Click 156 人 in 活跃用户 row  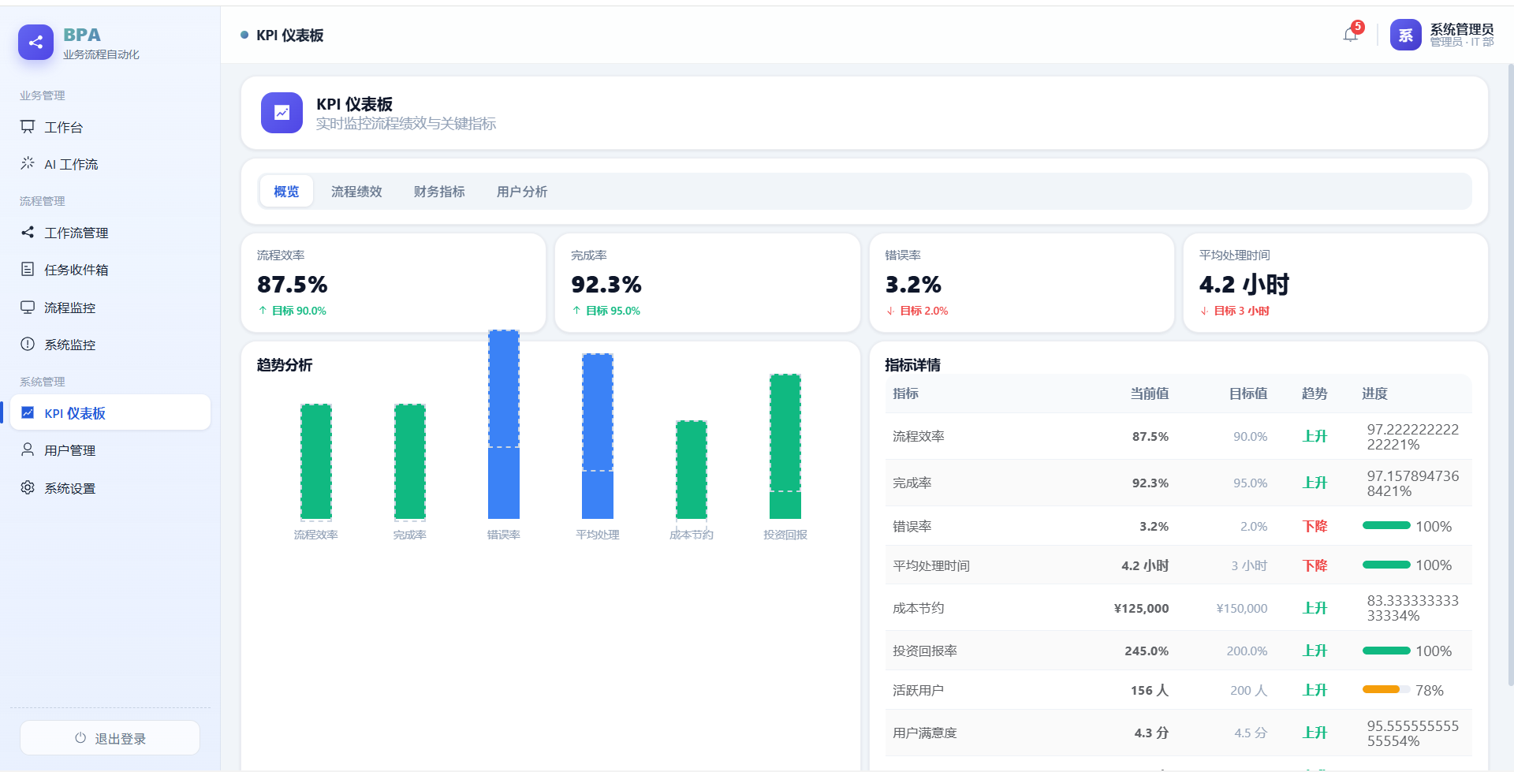pos(1150,690)
